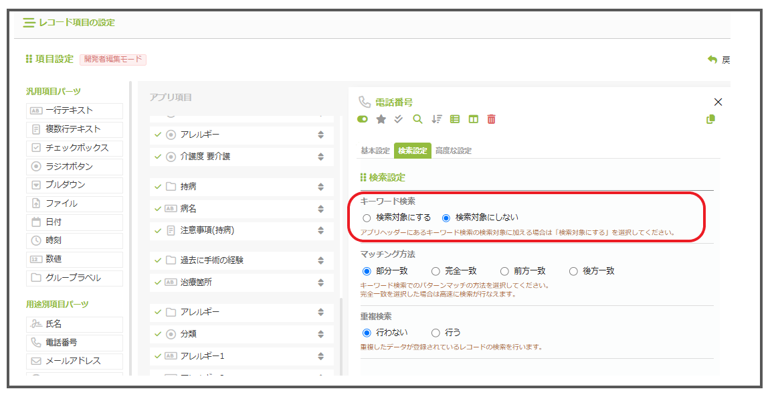Select 行う for duplicate search
Screen dimensions: 778x399
click(435, 333)
